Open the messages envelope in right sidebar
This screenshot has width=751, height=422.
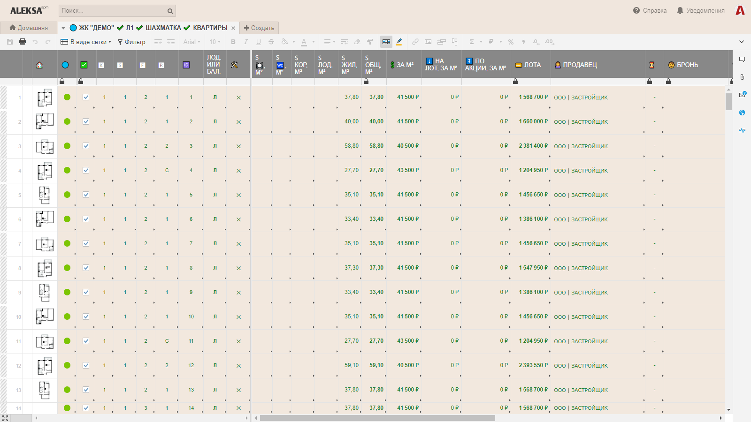tap(742, 94)
